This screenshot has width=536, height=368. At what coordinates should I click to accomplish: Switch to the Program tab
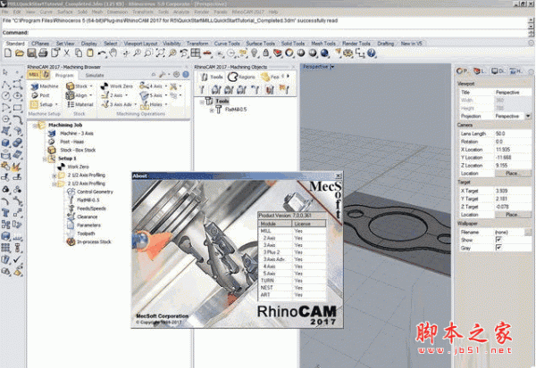[64, 76]
